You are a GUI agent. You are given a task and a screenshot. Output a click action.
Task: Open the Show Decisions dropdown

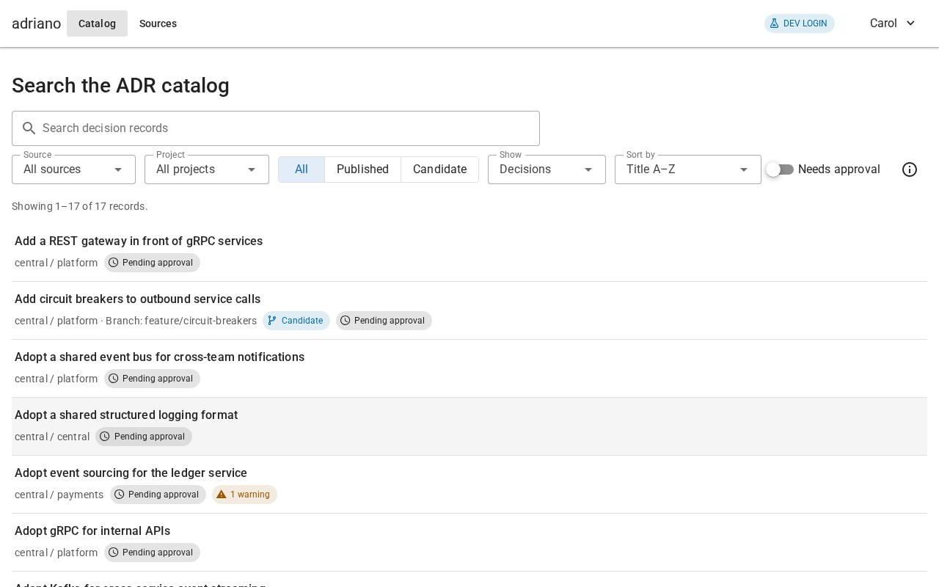[547, 169]
